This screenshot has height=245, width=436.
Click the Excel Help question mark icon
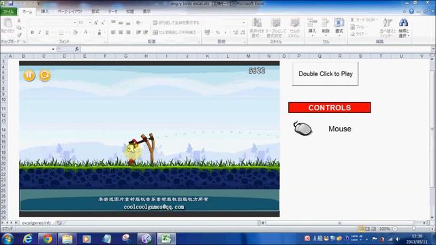(411, 12)
